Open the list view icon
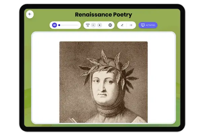The height and width of the screenshot is (135, 202). click(x=131, y=25)
